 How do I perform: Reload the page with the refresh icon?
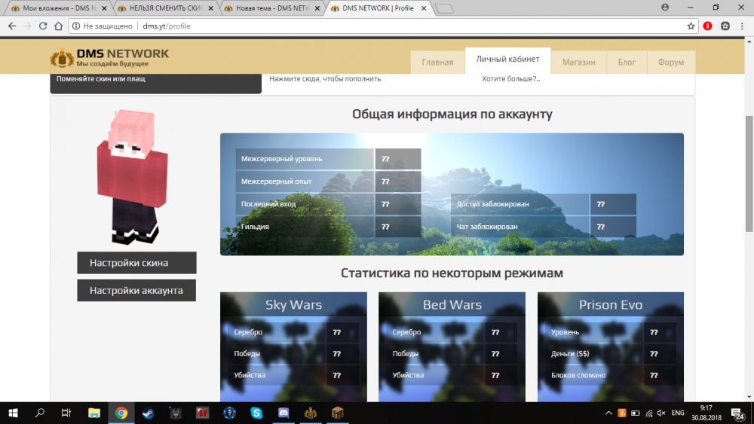(x=42, y=26)
